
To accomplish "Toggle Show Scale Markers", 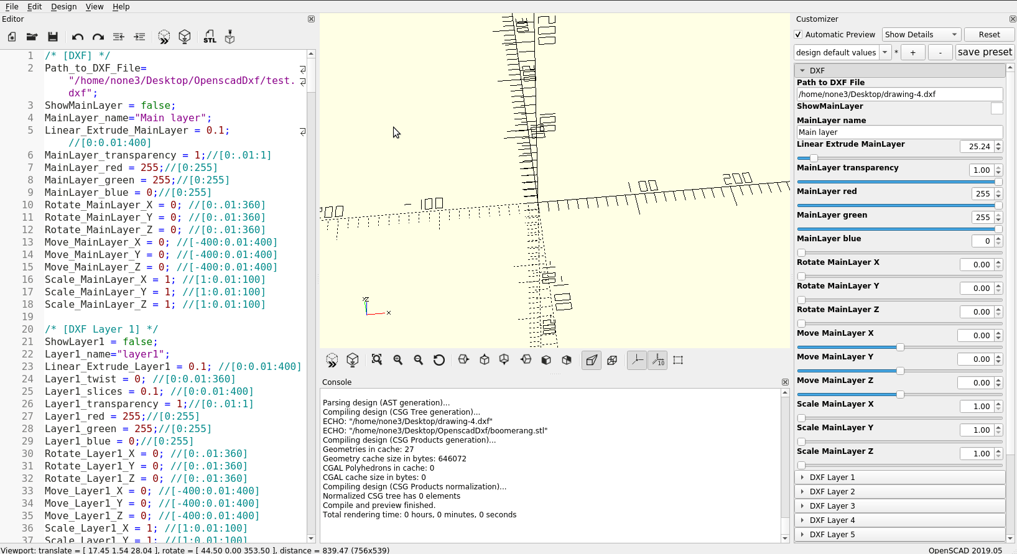I will [658, 360].
